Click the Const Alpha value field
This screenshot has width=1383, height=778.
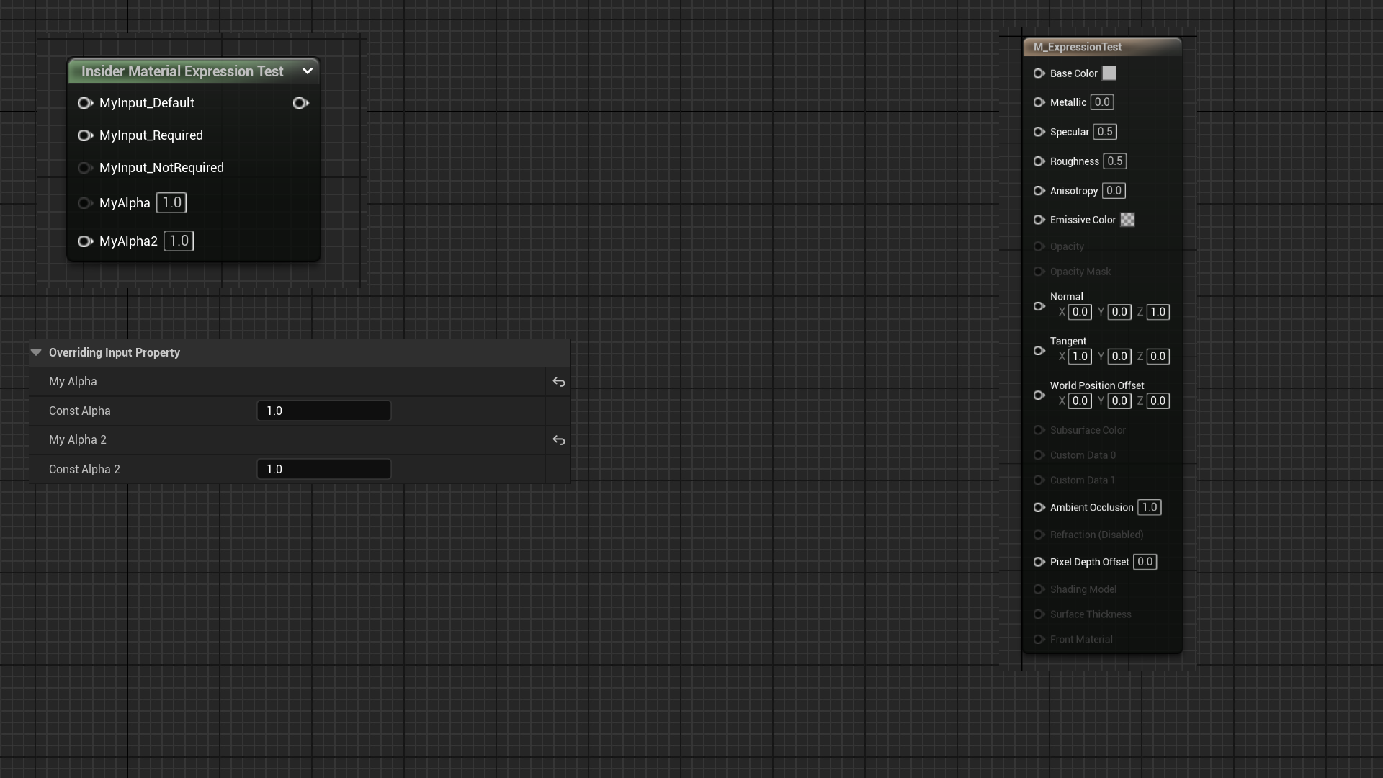tap(323, 411)
